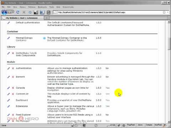Reload the current page
The height and width of the screenshot is (128, 171).
pos(18,12)
